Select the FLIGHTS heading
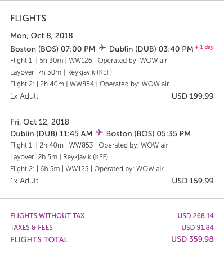The image size is (224, 258). point(28,19)
